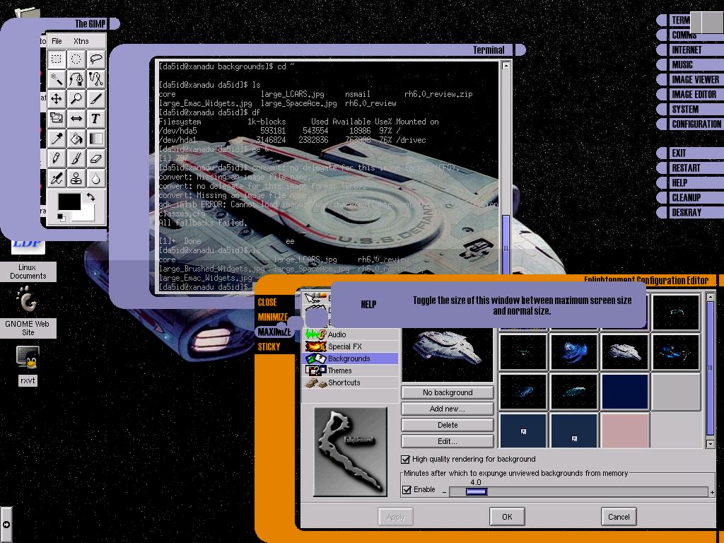
Task: Toggle STICKY on the configuration window
Action: pyautogui.click(x=269, y=347)
